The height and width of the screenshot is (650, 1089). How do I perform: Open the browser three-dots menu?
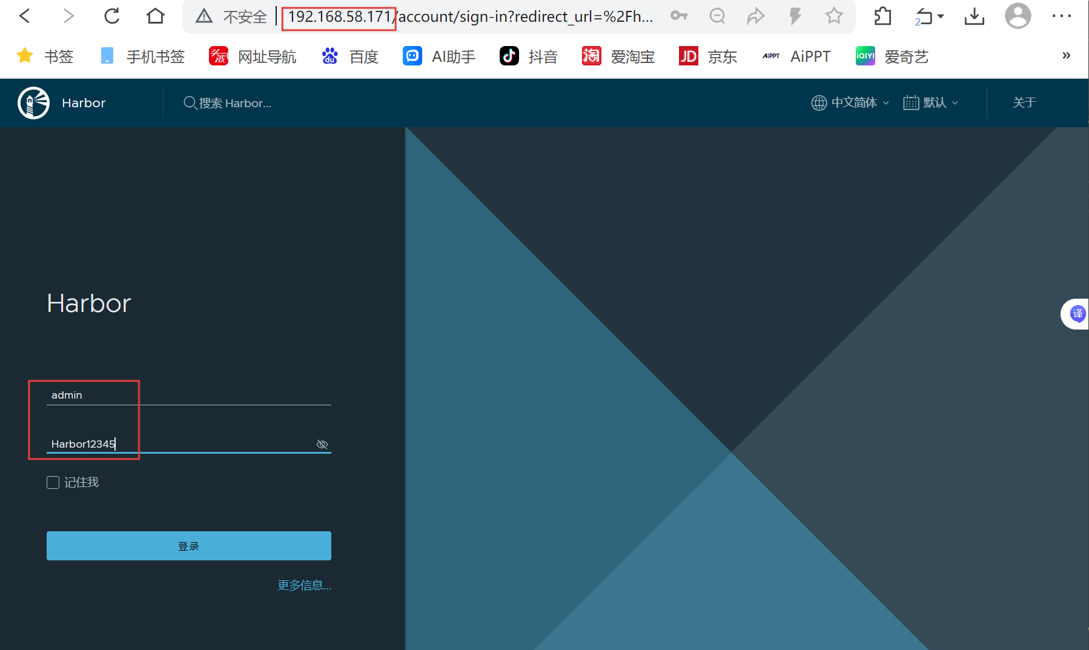click(1062, 16)
